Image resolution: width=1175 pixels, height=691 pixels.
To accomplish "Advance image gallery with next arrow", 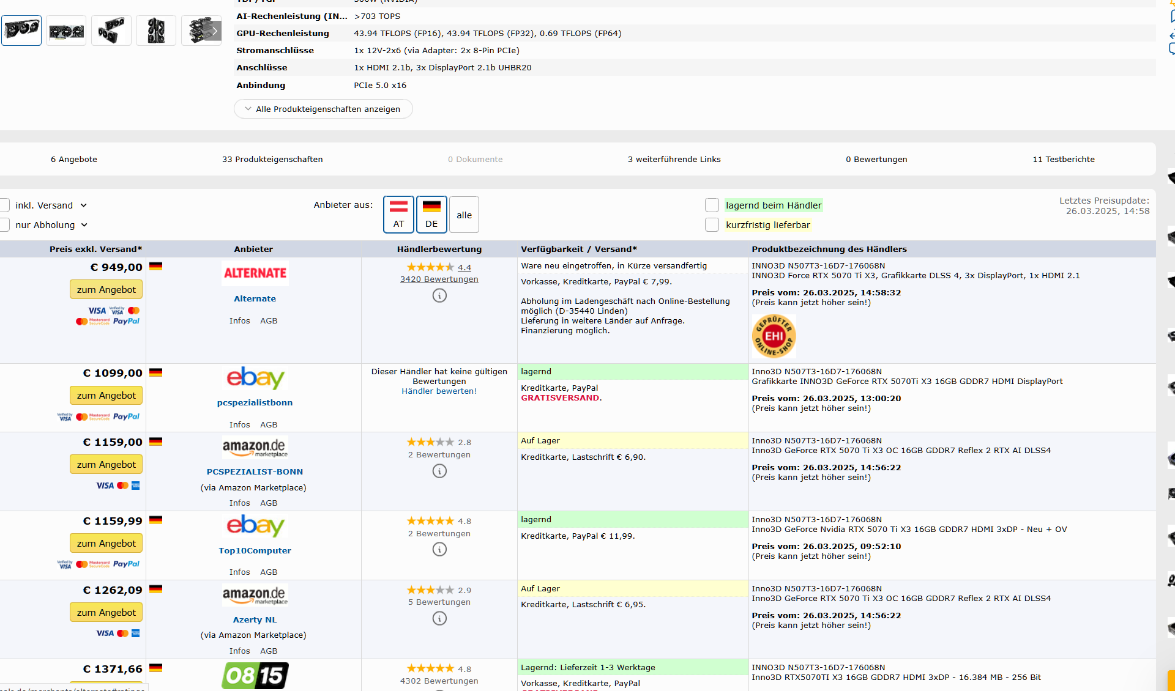I will (214, 31).
